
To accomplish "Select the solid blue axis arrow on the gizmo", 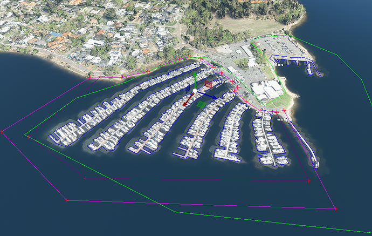I will pyautogui.click(x=207, y=95).
